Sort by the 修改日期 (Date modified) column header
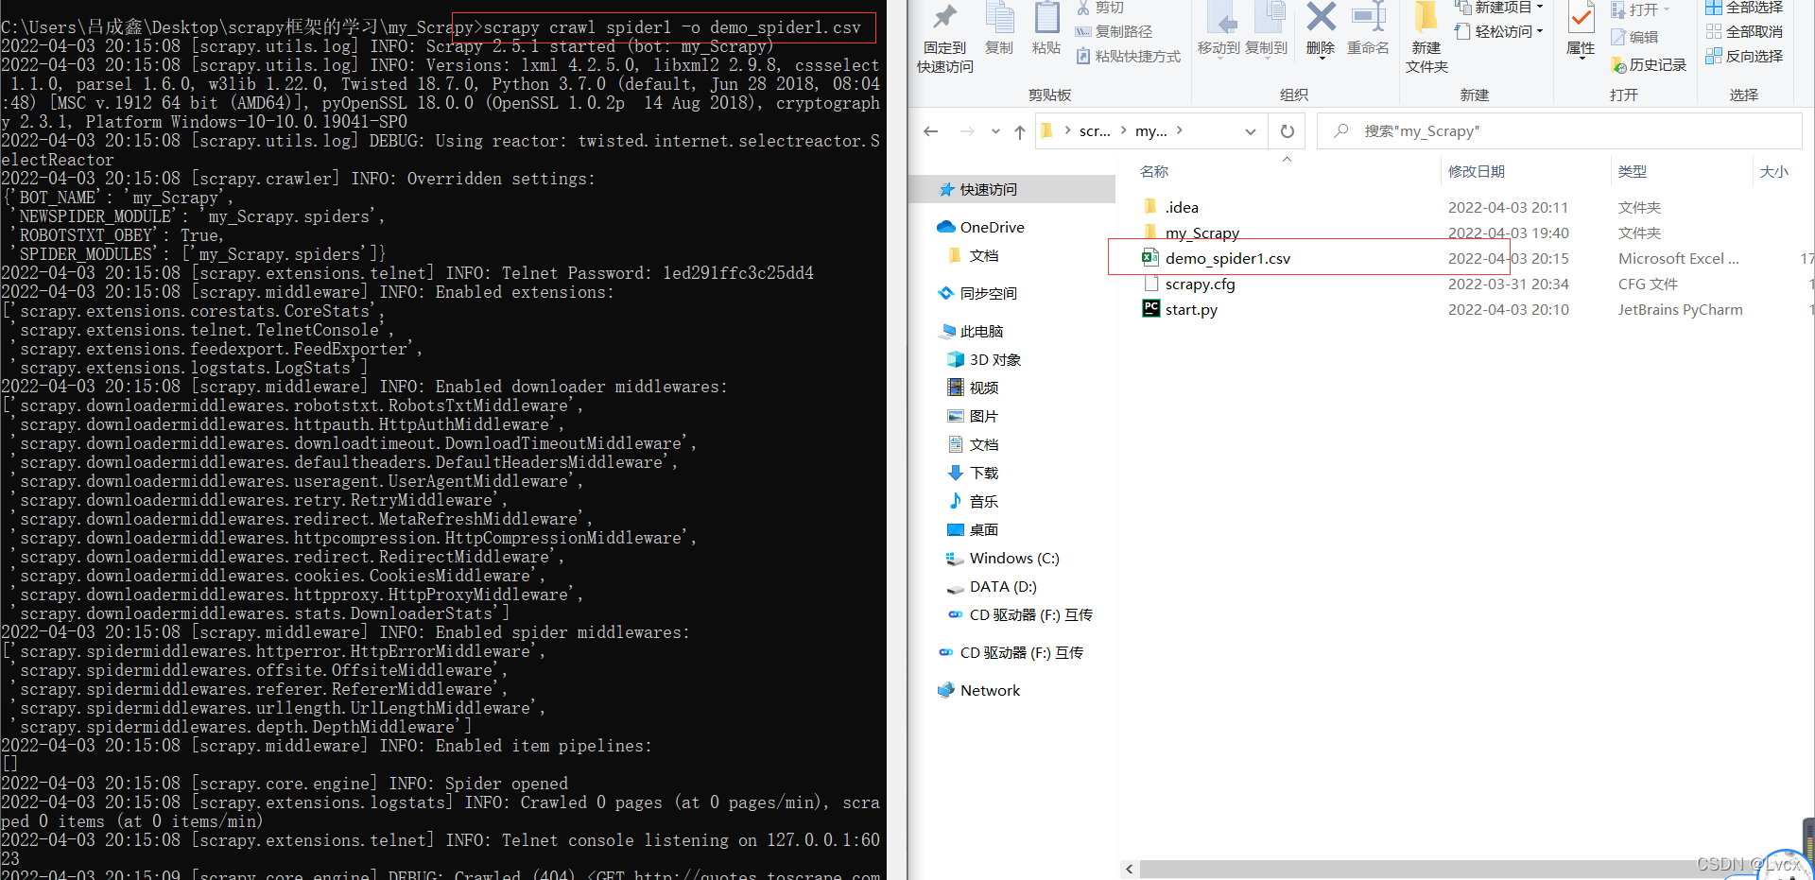1815x880 pixels. point(1477,171)
